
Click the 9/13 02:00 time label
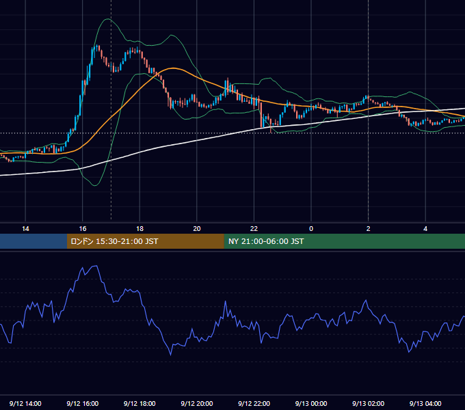(x=369, y=403)
